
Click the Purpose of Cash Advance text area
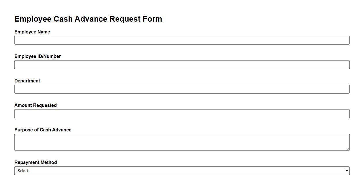tap(182, 141)
